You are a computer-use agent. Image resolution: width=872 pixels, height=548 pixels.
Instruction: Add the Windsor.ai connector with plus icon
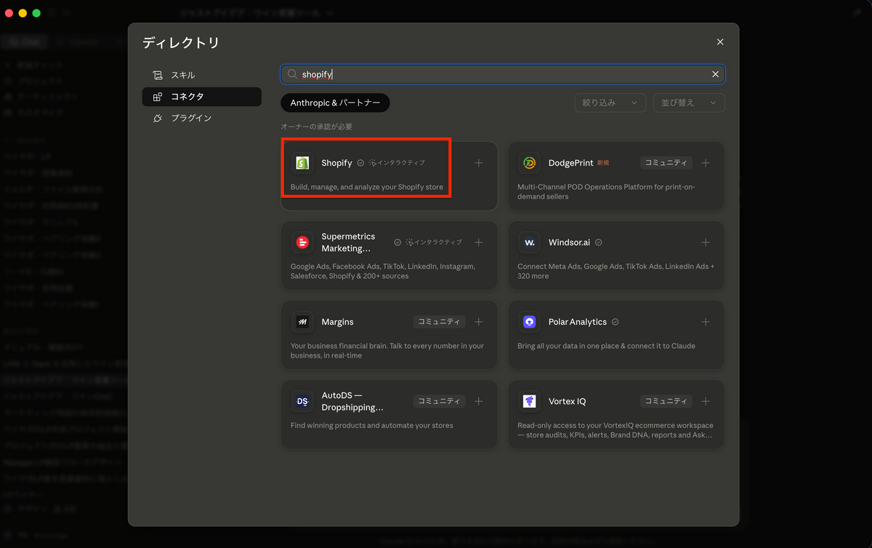(706, 242)
